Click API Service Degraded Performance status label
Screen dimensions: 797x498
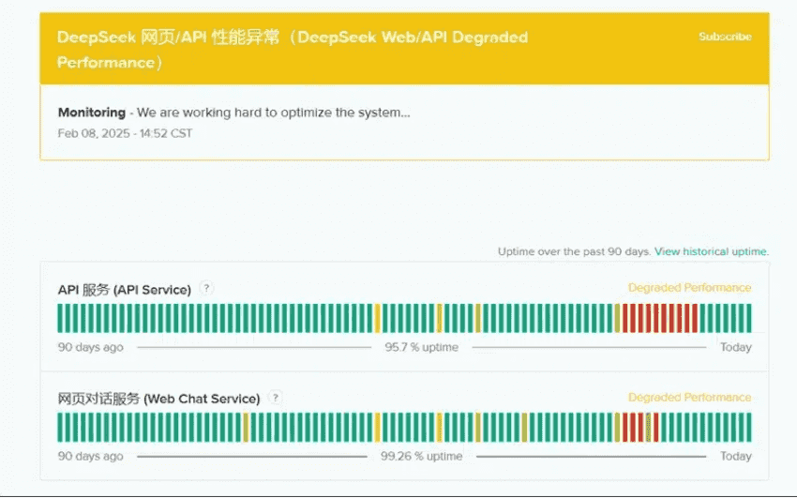pyautogui.click(x=690, y=288)
